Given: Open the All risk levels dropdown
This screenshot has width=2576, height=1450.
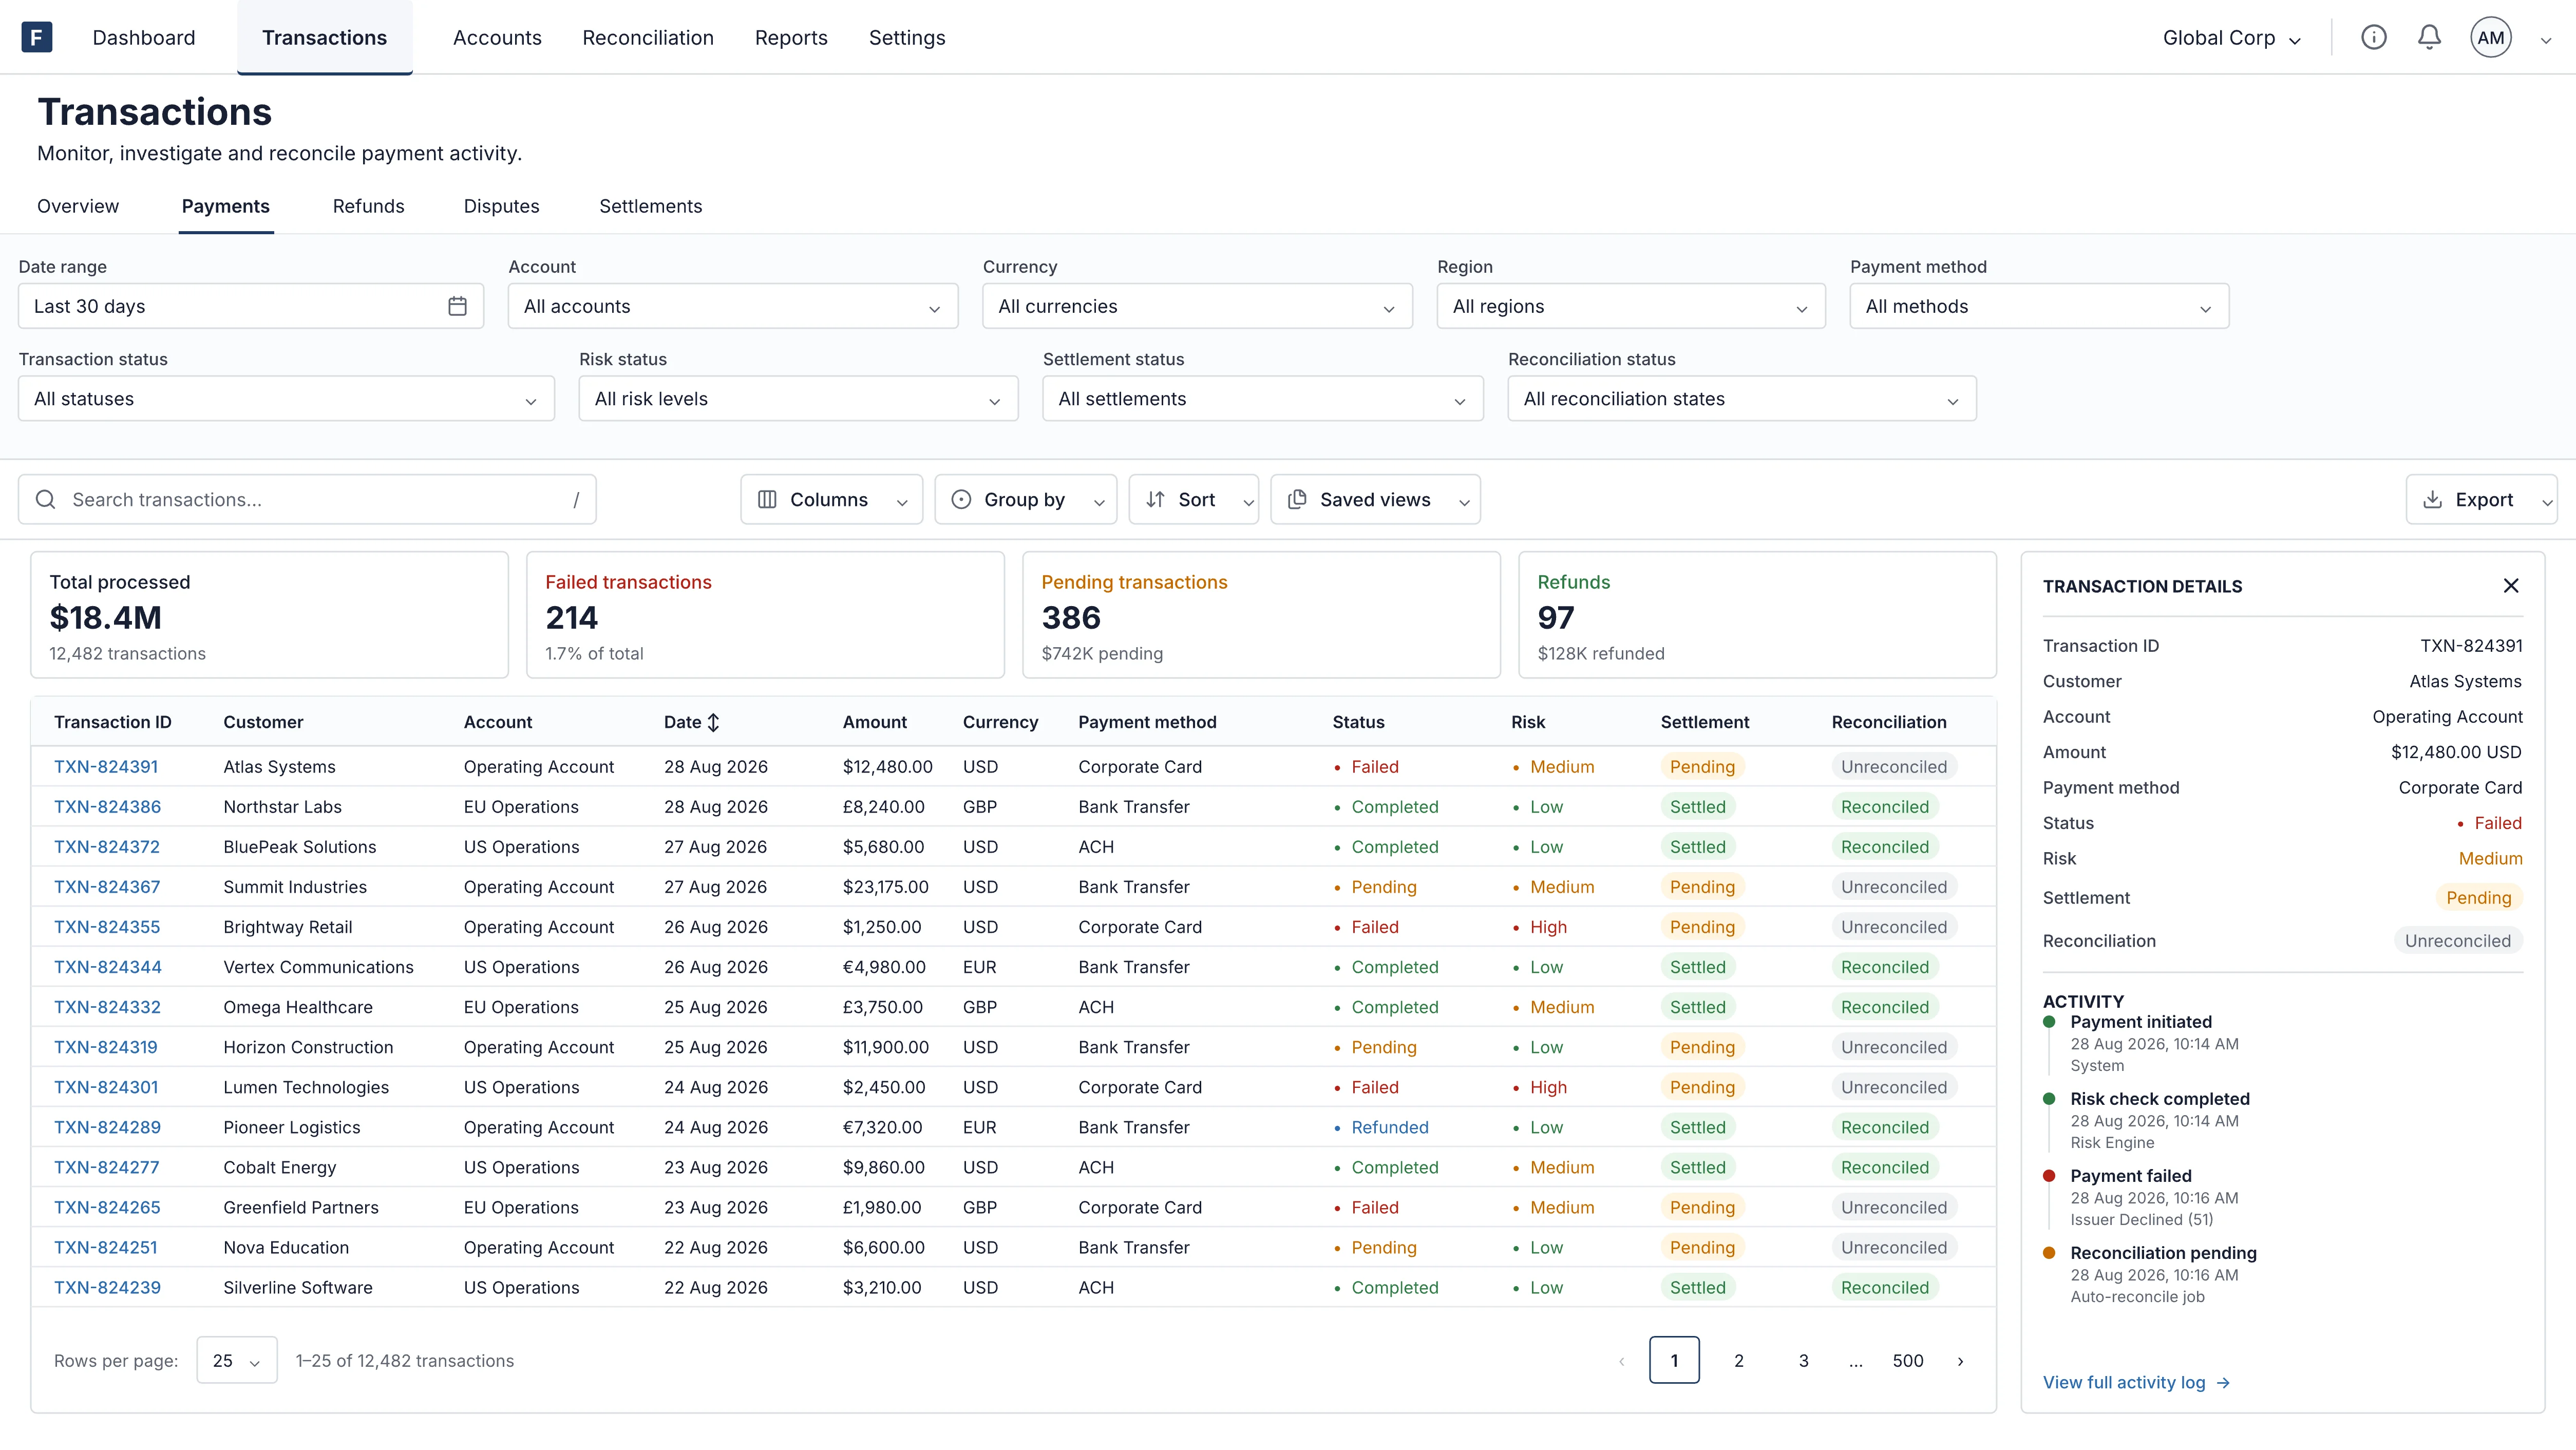Looking at the screenshot, I should (x=798, y=398).
